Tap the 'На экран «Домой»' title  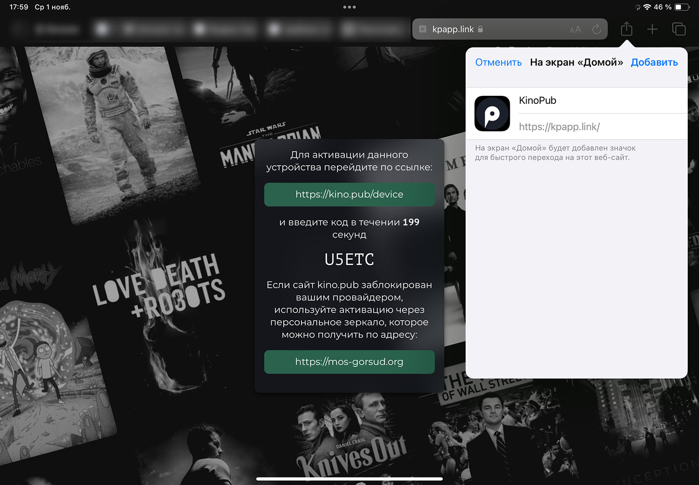tap(576, 62)
